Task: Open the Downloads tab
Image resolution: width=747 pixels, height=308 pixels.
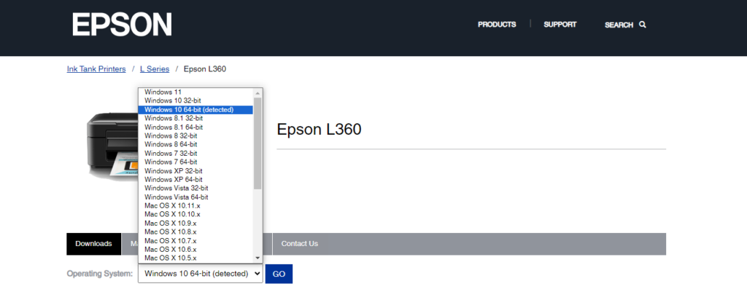Action: click(94, 244)
